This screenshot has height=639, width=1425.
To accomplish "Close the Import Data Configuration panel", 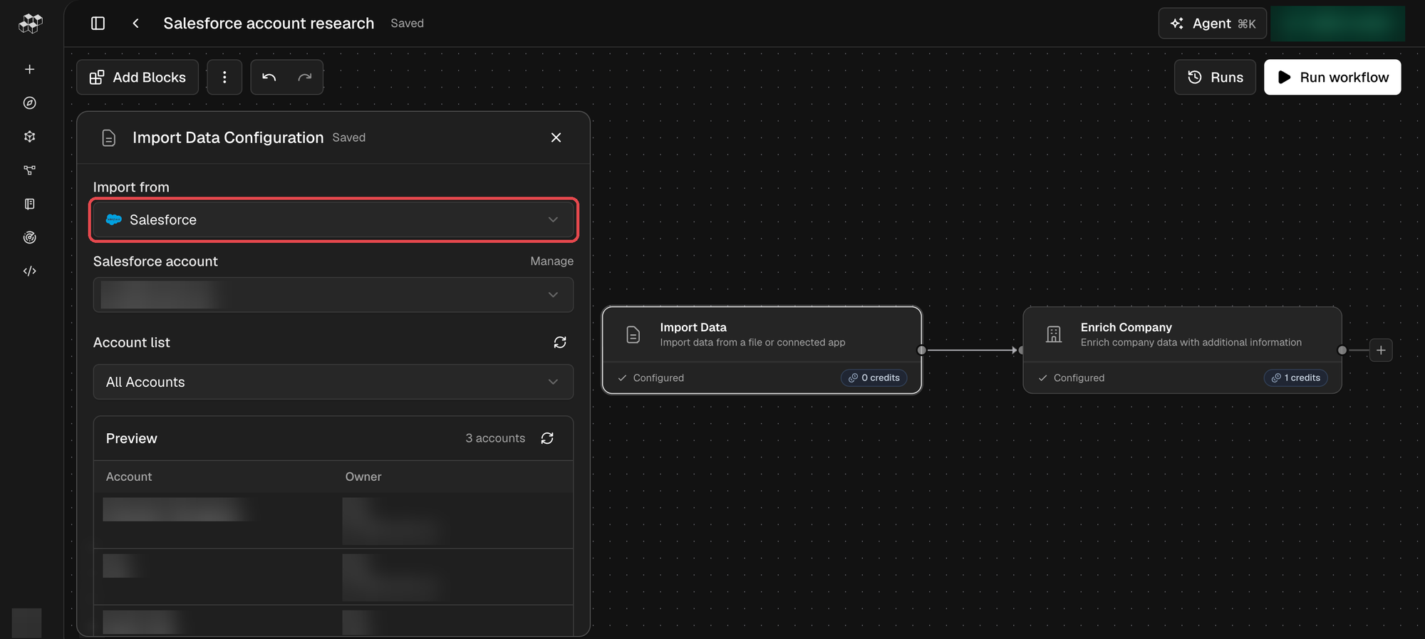I will (x=556, y=137).
